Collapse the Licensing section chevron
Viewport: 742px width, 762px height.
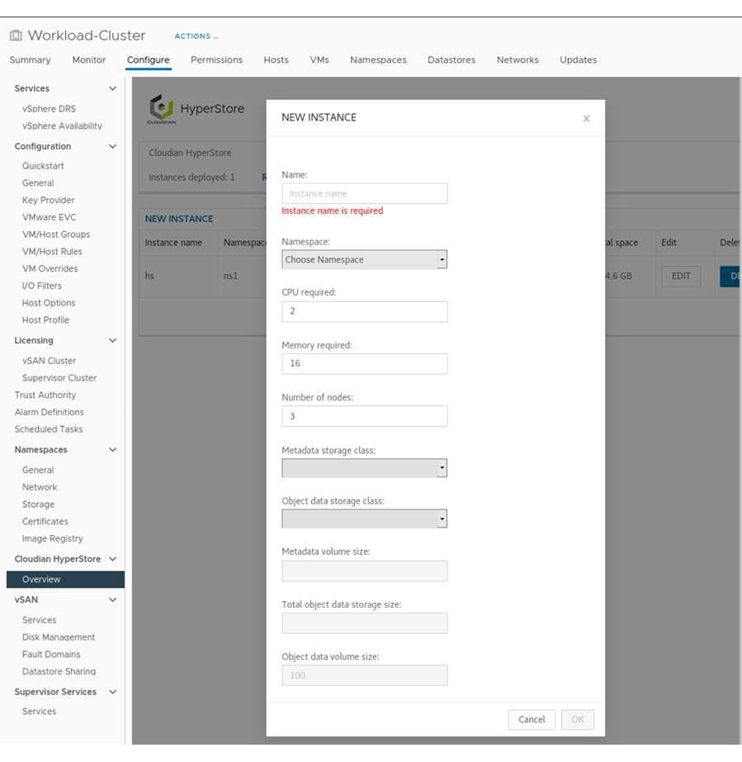113,340
